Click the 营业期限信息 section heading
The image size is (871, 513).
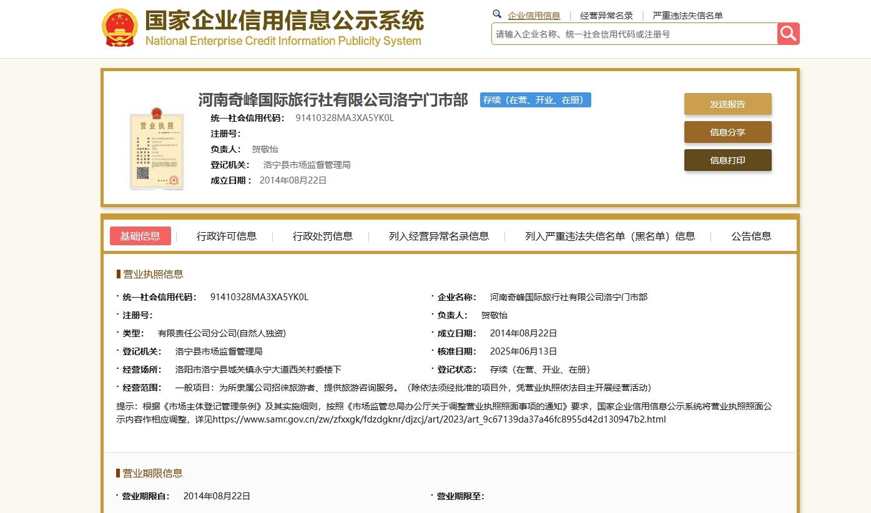pyautogui.click(x=153, y=473)
